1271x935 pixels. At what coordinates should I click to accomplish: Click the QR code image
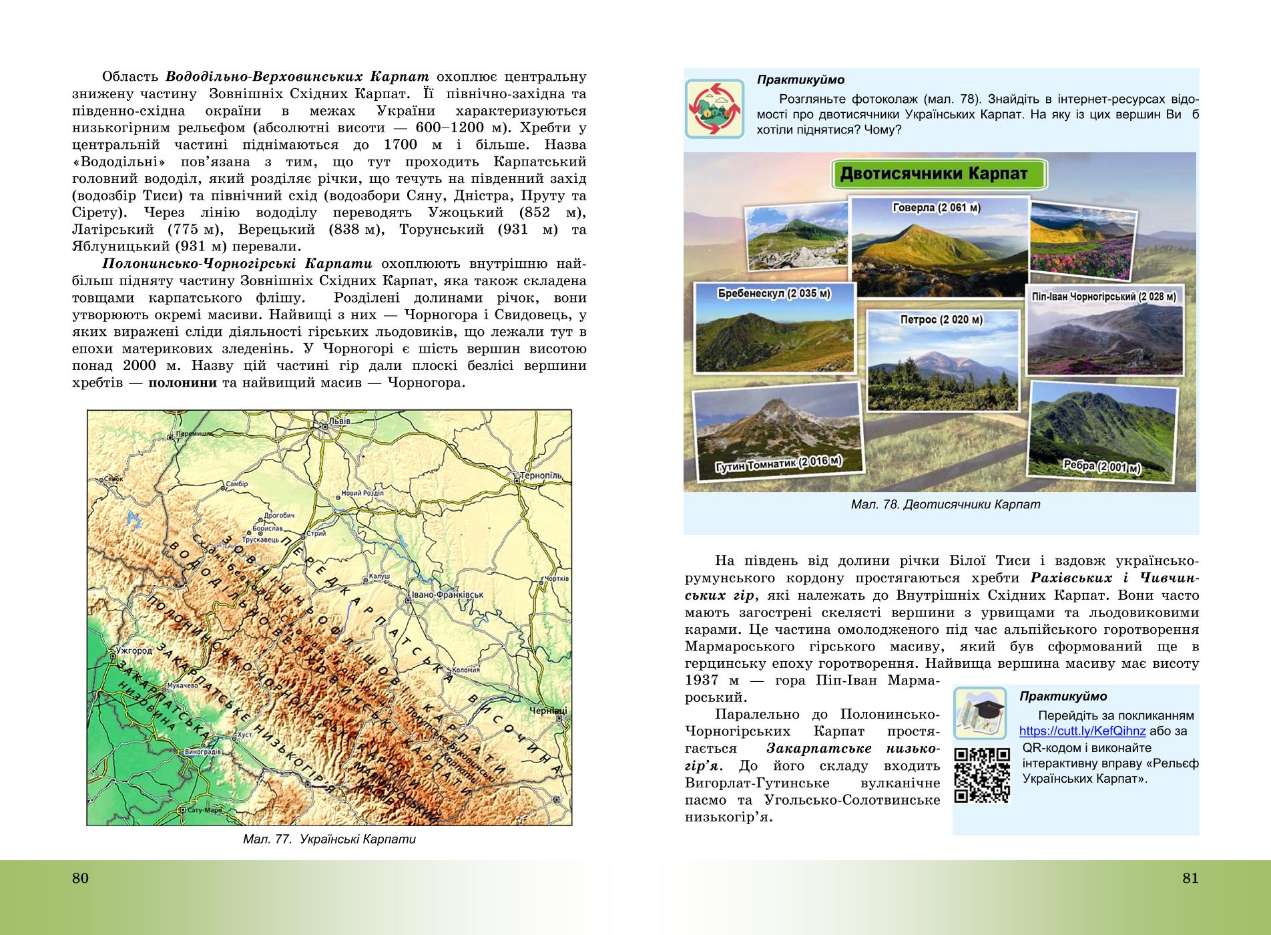coord(981,775)
